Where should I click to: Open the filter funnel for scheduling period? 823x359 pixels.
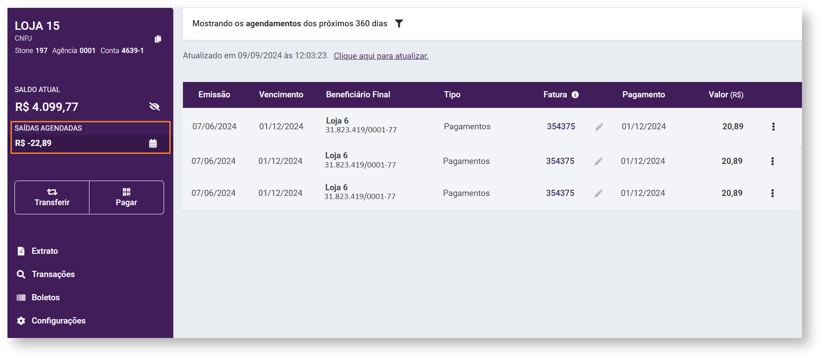[399, 24]
